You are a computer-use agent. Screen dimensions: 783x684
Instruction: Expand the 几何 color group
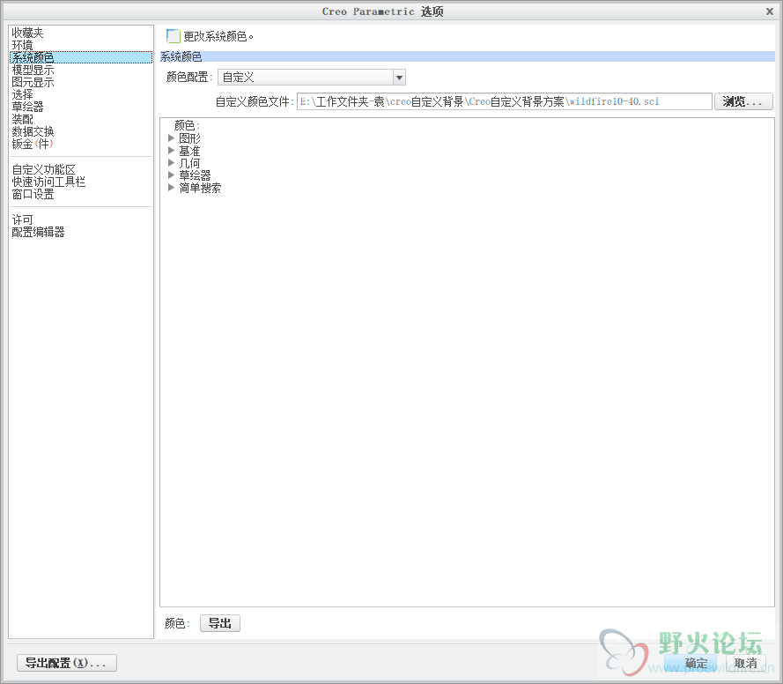171,163
